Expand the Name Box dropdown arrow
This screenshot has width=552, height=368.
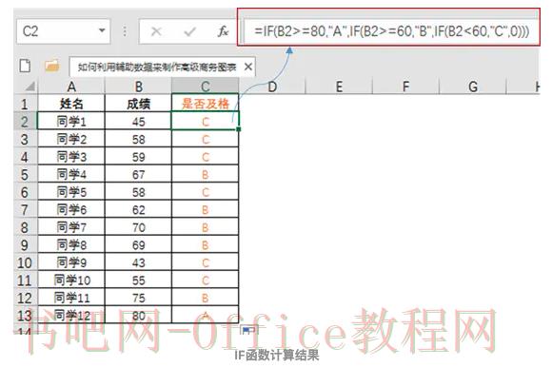102,31
